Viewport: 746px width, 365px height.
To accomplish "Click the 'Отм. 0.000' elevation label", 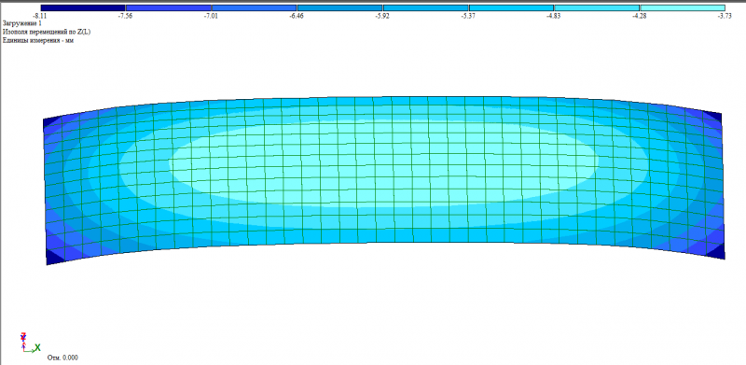I will tap(62, 358).
